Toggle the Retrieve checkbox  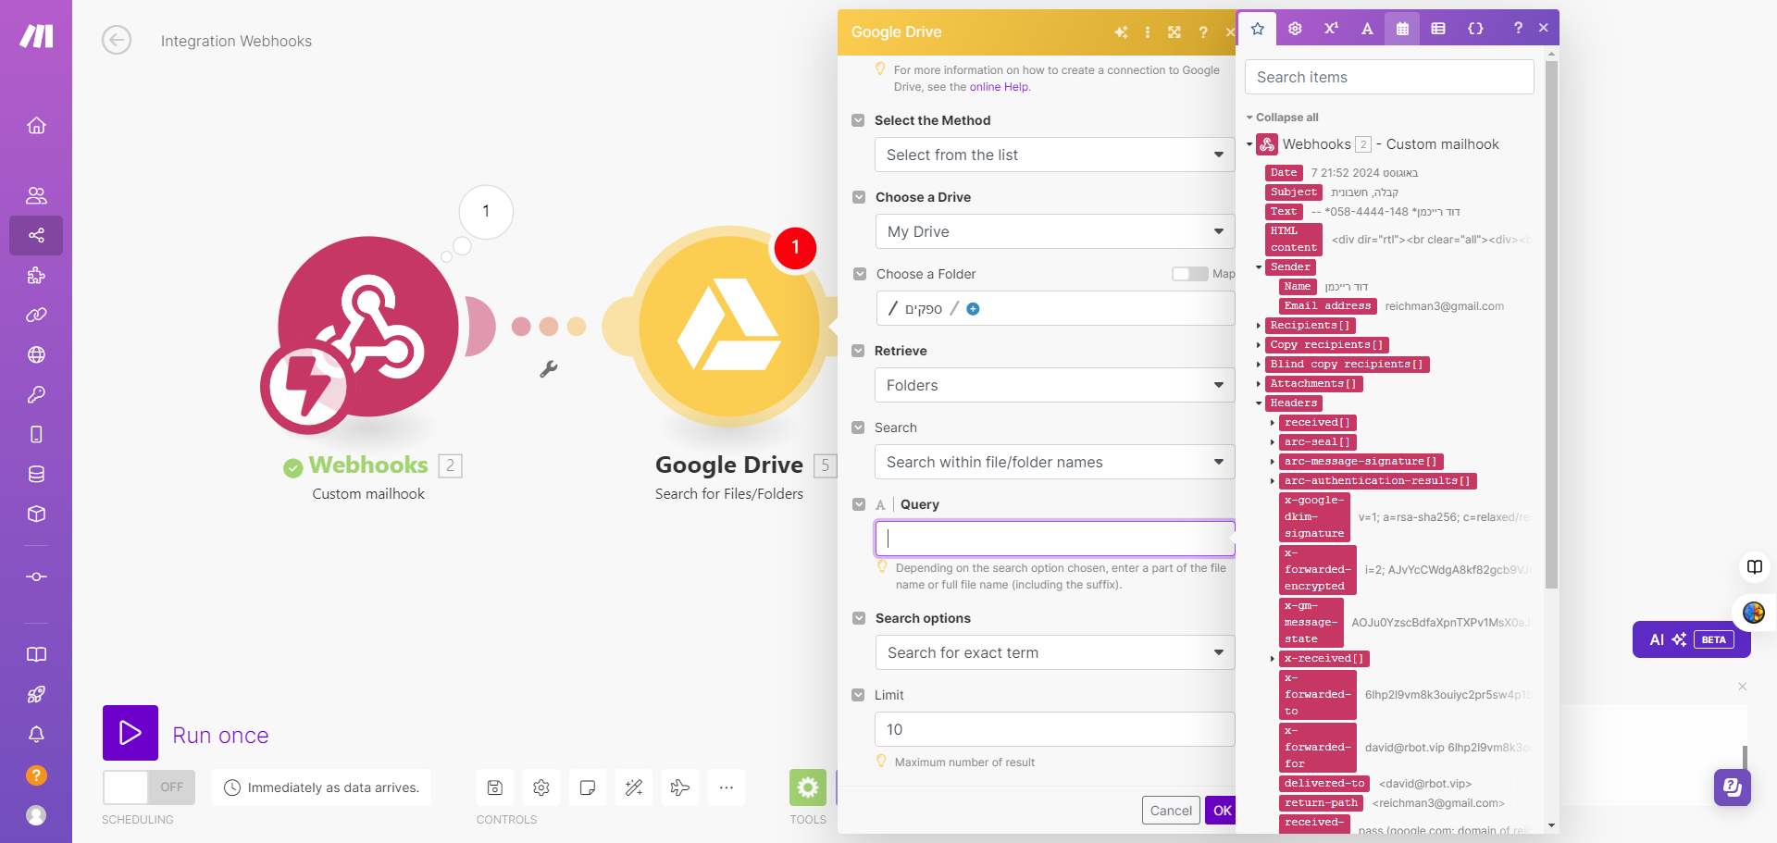point(858,351)
